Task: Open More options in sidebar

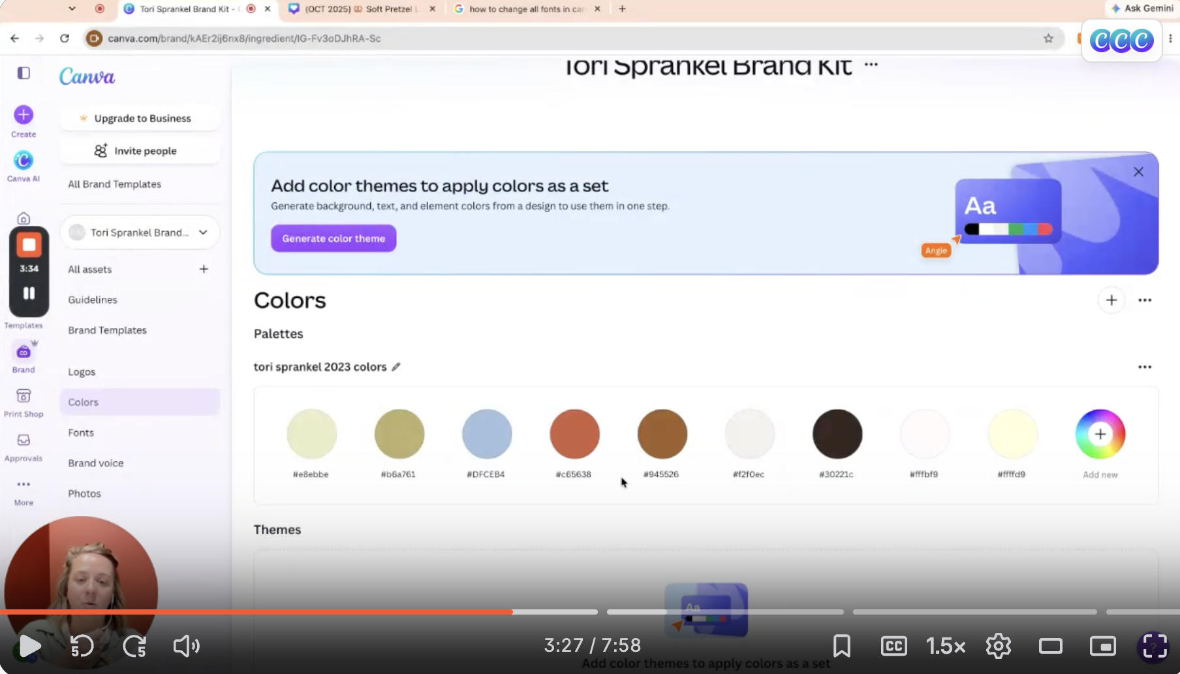Action: [x=23, y=485]
